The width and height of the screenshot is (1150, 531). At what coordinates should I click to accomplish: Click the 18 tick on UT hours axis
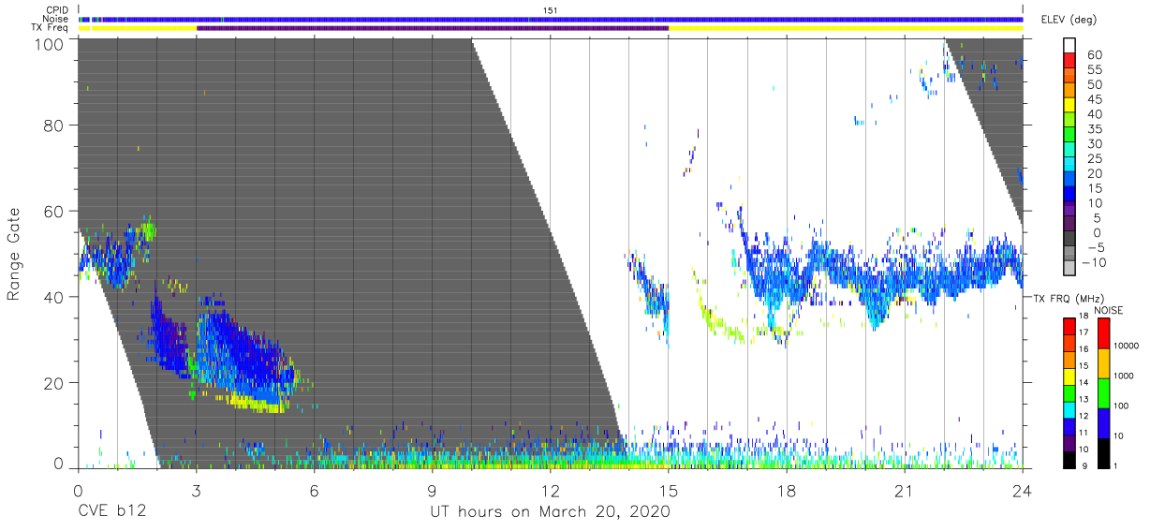click(787, 491)
